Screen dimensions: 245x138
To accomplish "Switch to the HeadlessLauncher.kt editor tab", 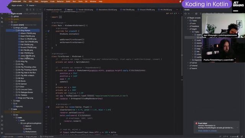I will click(x=53, y=10).
